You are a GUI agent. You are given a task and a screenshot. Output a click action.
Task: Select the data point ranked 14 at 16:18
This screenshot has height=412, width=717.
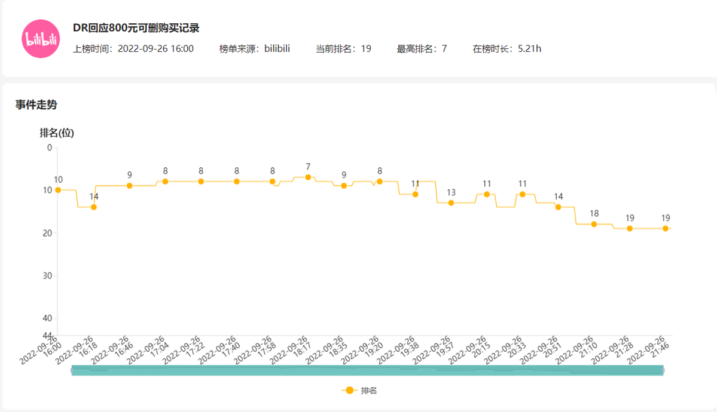tap(94, 207)
